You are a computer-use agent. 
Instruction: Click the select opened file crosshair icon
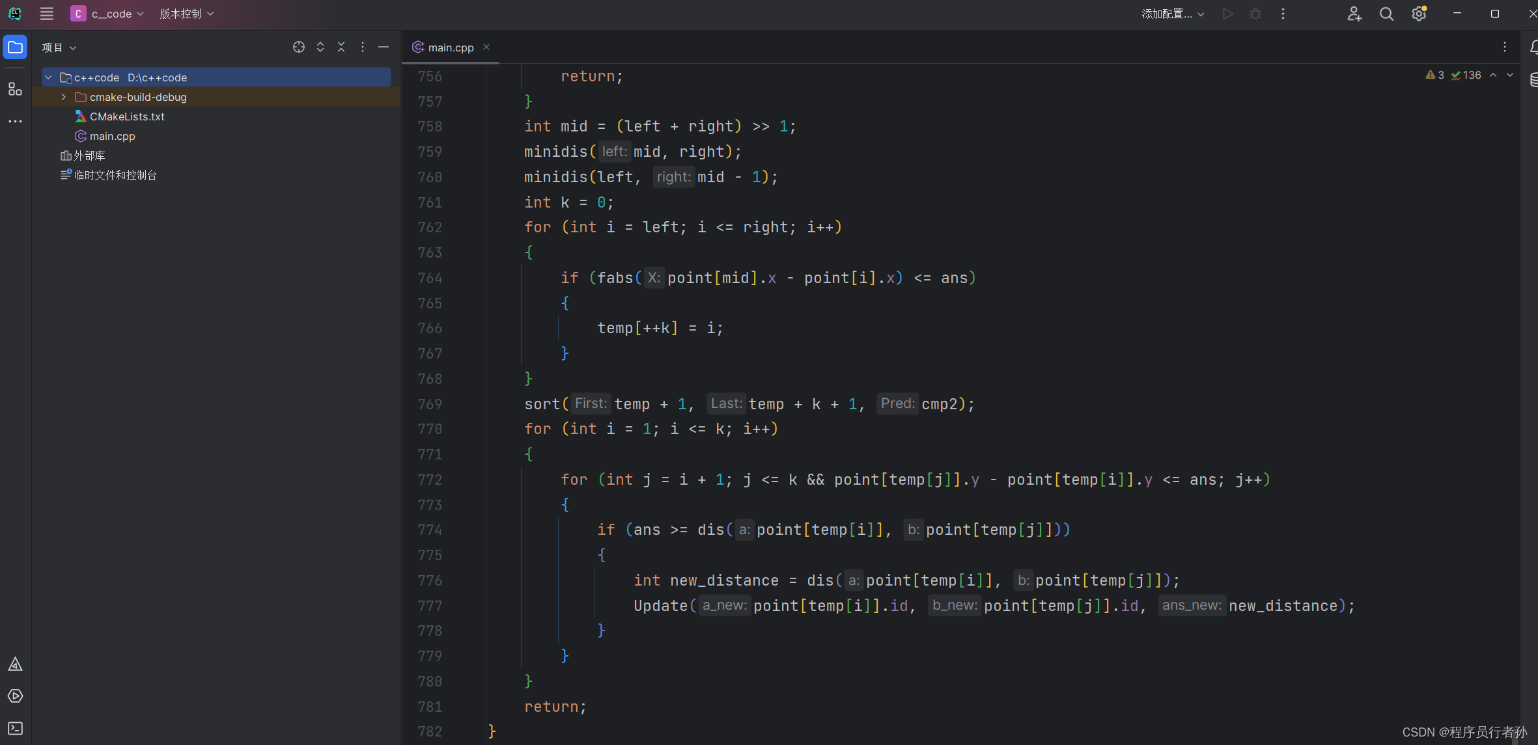click(299, 47)
